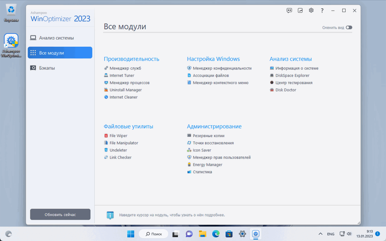Select Все модули in sidebar

60,53
